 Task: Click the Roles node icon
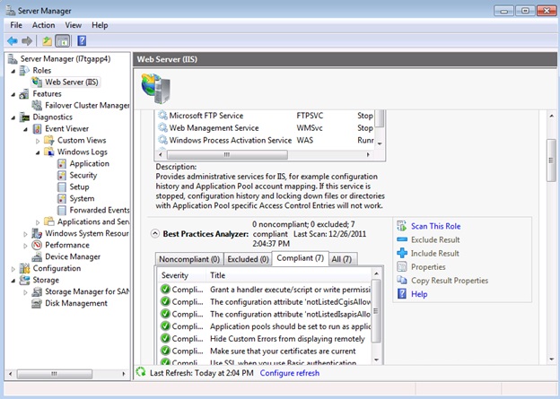click(x=24, y=70)
